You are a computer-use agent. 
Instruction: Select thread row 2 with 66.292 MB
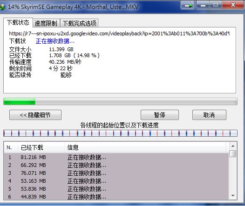click(x=116, y=165)
